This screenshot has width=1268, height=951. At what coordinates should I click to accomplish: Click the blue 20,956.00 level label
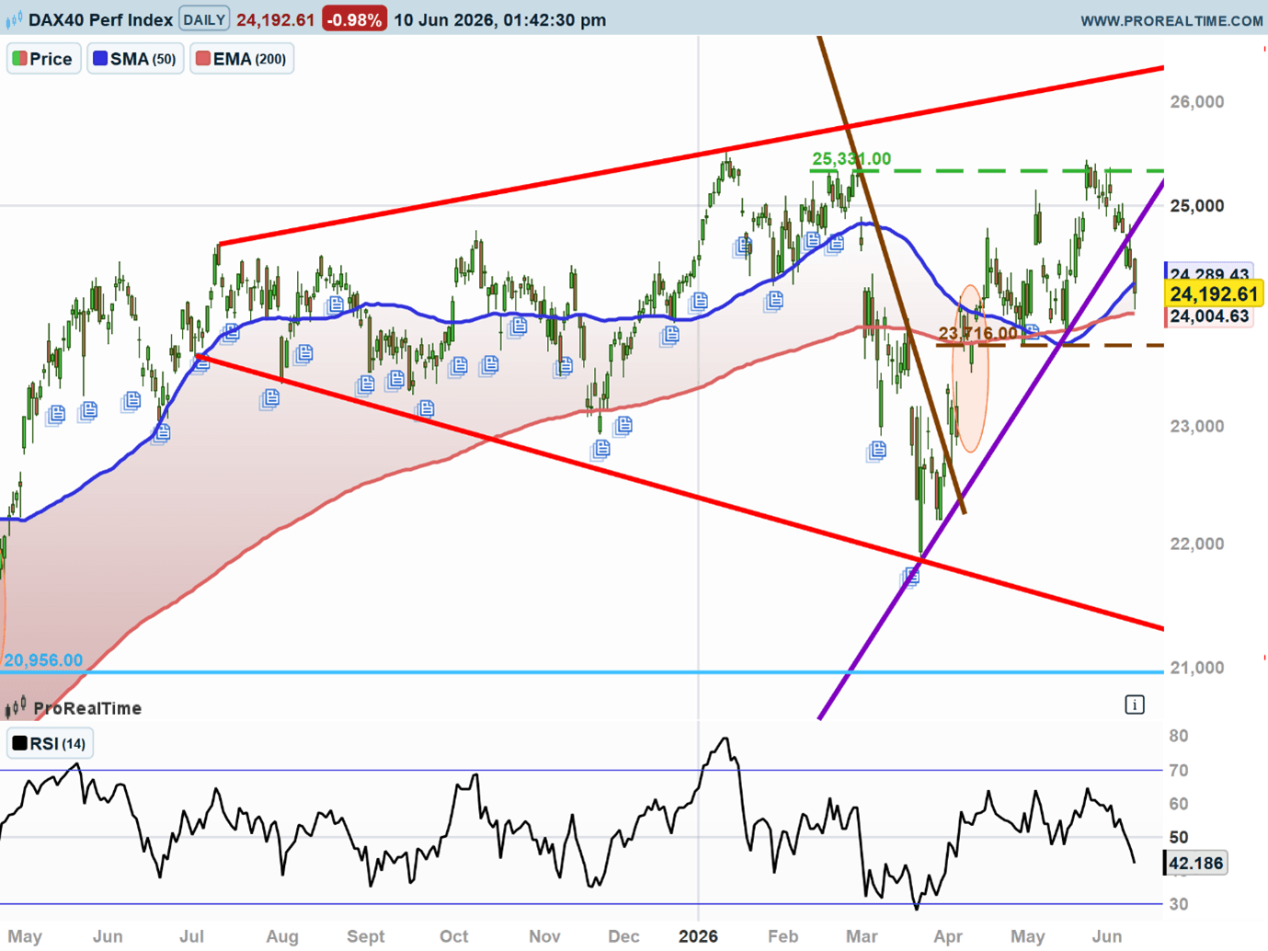point(43,660)
